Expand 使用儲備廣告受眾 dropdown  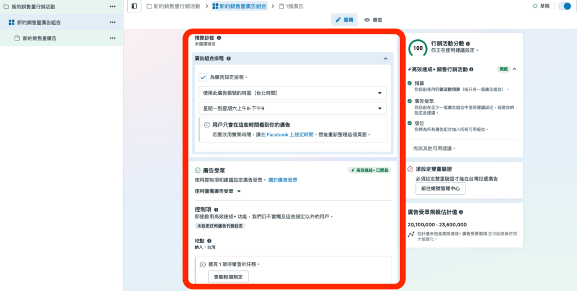point(218,191)
